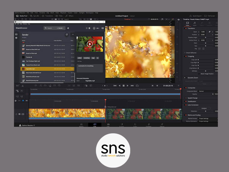The height and width of the screenshot is (172, 229).
Task: Play the timeline forward
Action: [127, 86]
